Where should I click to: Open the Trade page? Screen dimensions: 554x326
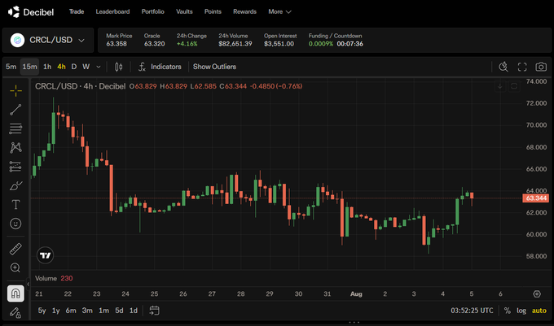point(77,11)
